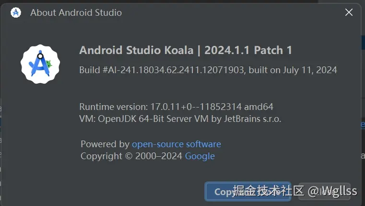Click the JetBrains s.r.o. vendor text

(252, 119)
